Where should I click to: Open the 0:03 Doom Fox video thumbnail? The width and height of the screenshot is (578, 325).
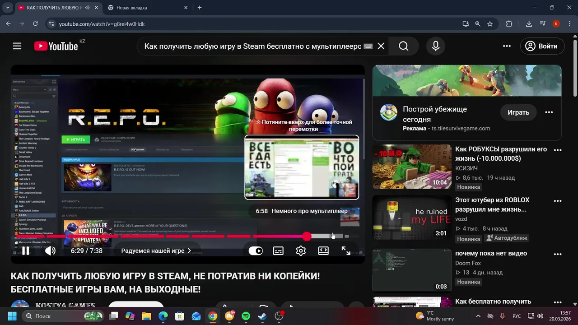point(412,270)
